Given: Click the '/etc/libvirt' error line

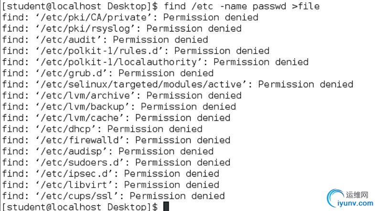Looking at the screenshot, I should click(x=110, y=185).
